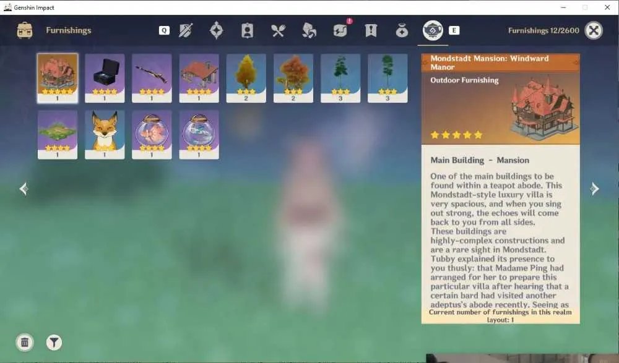
Task: Open the Gadgets tab with red notification
Action: [x=340, y=30]
